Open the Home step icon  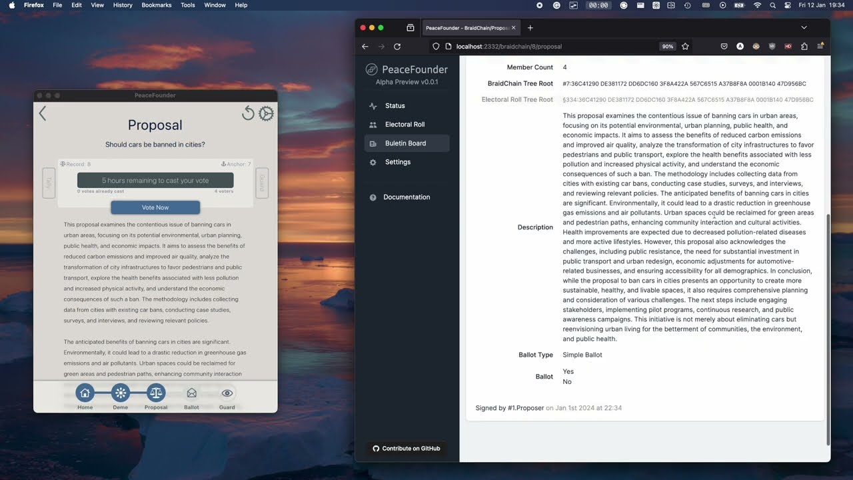pos(85,393)
